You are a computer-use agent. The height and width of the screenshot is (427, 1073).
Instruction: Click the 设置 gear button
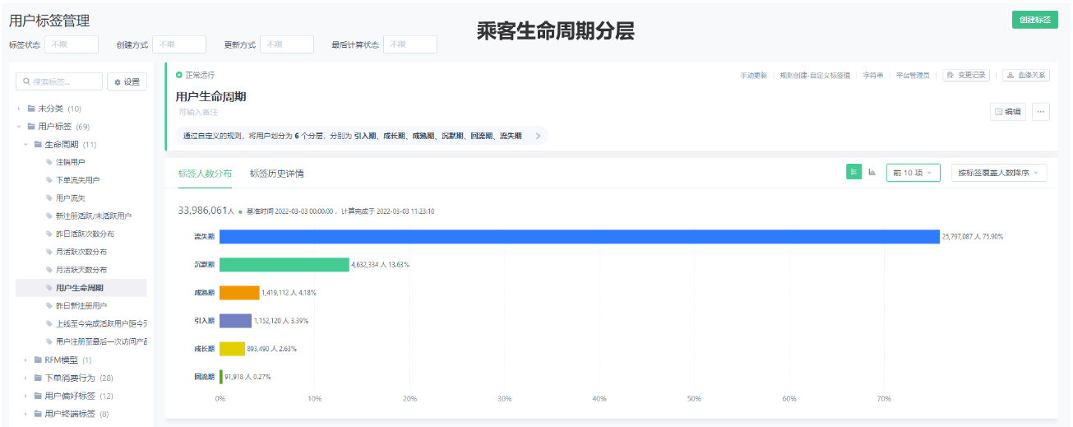127,82
